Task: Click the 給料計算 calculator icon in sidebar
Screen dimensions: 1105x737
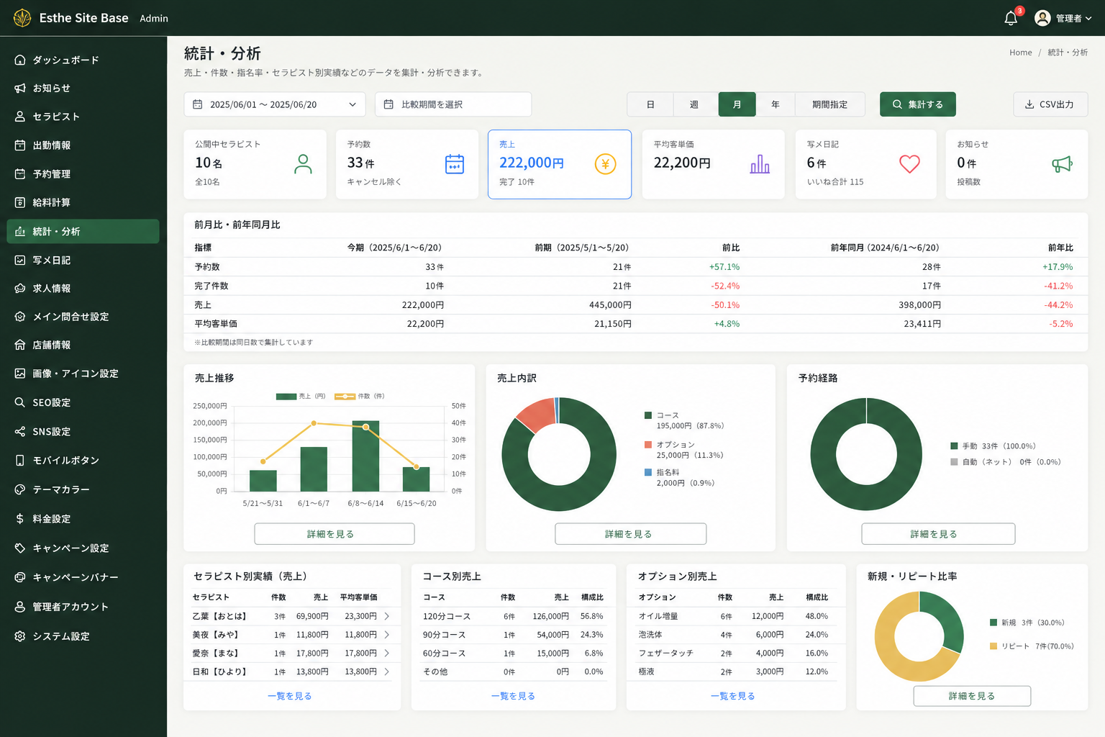Action: 20,202
